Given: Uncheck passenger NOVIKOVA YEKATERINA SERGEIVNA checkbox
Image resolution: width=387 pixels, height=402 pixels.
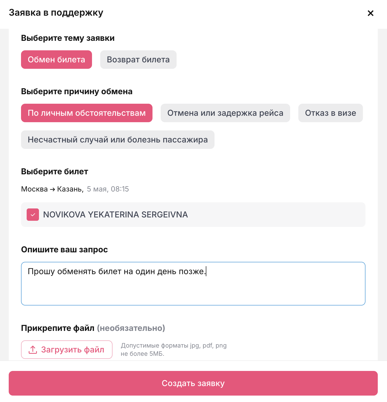Looking at the screenshot, I should click(x=33, y=215).
